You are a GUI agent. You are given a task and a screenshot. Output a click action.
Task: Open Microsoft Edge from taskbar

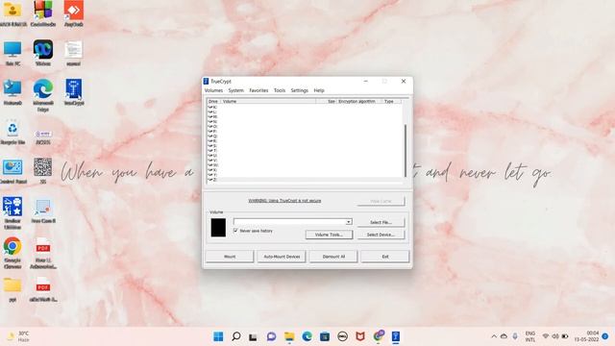[x=307, y=336]
